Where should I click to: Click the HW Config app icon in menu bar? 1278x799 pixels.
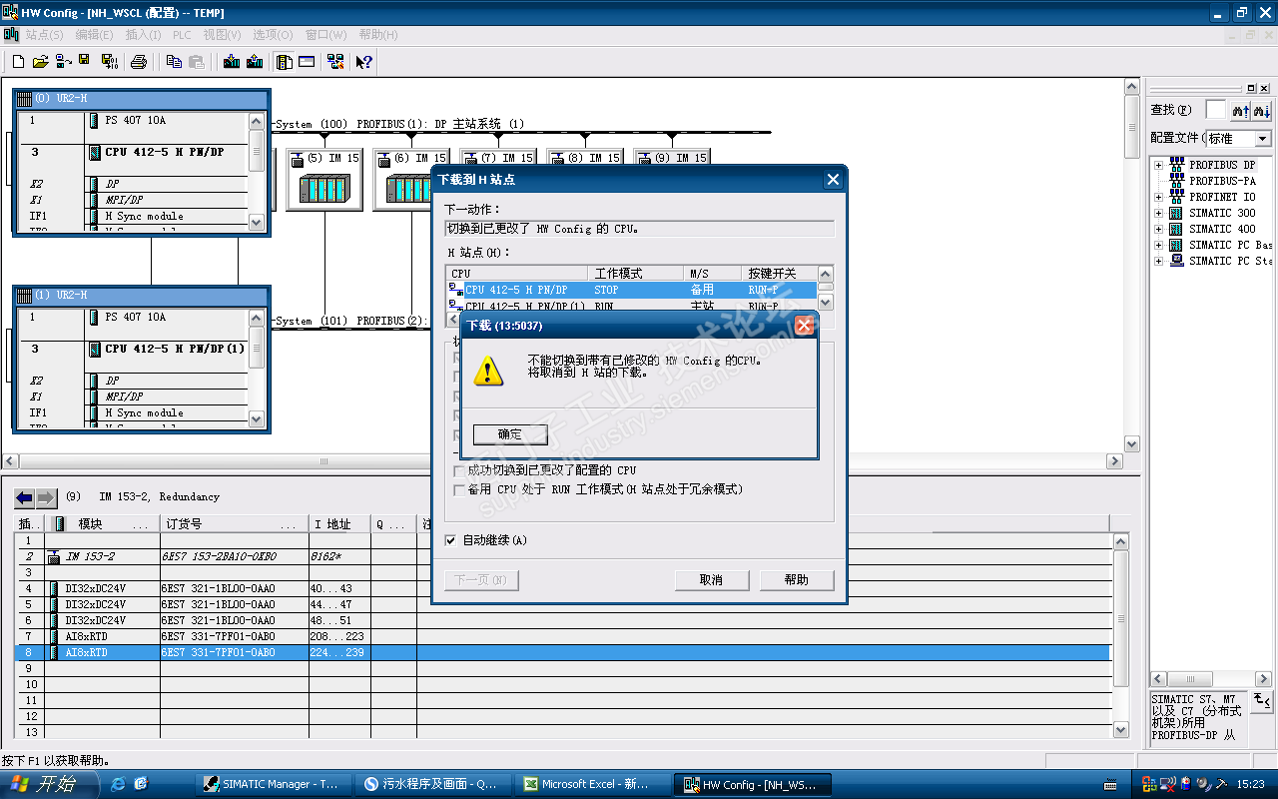(x=11, y=35)
